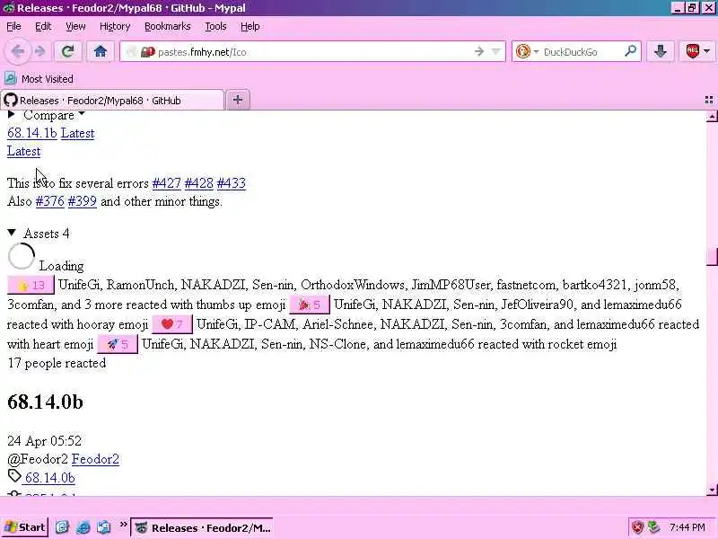This screenshot has width=718, height=539.
Task: Click the green network tray icon
Action: (x=654, y=527)
